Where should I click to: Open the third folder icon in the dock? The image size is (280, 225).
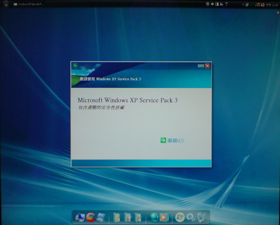tap(138, 218)
